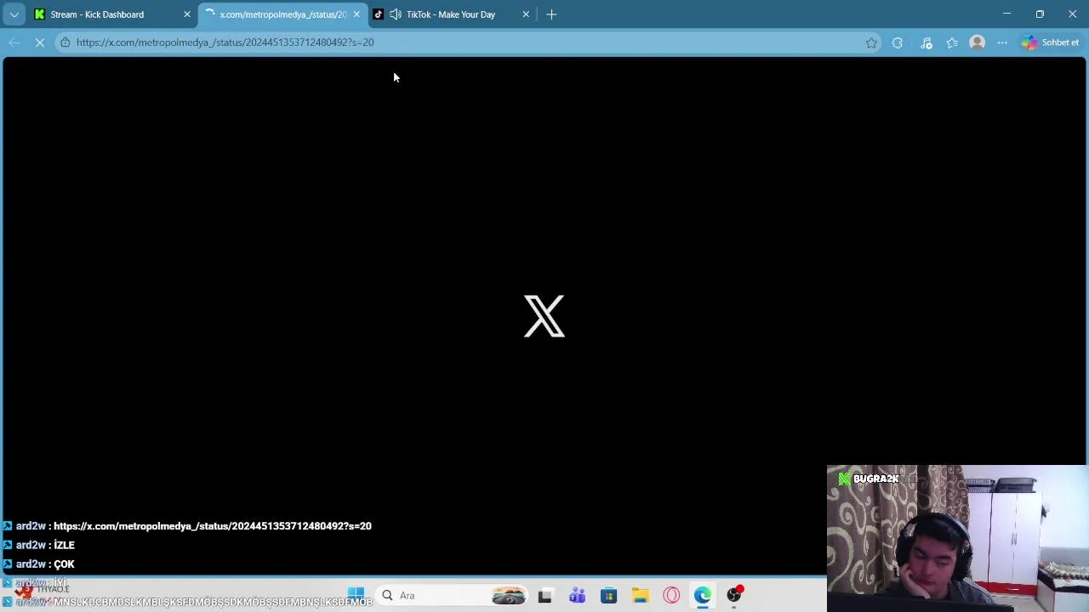Click the ard2w: ÇOK chat message
1089x612 pixels.
click(45, 564)
